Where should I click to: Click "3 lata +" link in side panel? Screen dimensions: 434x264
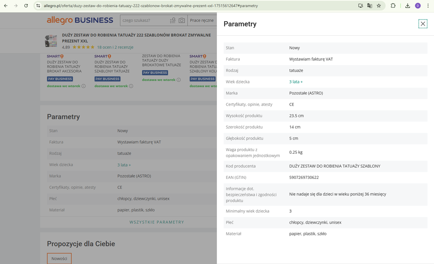tap(296, 82)
